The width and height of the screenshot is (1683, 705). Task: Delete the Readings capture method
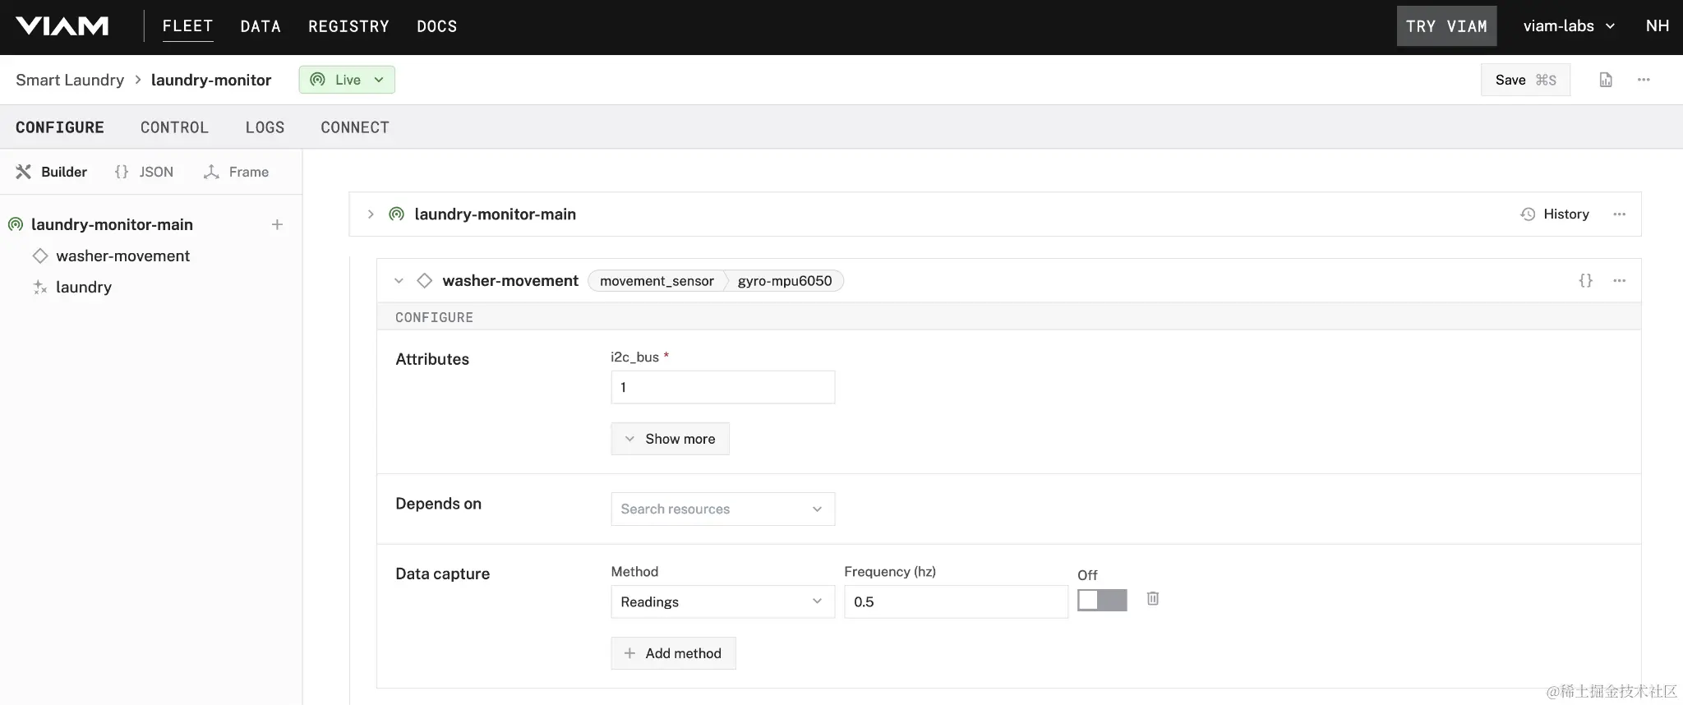click(1153, 598)
